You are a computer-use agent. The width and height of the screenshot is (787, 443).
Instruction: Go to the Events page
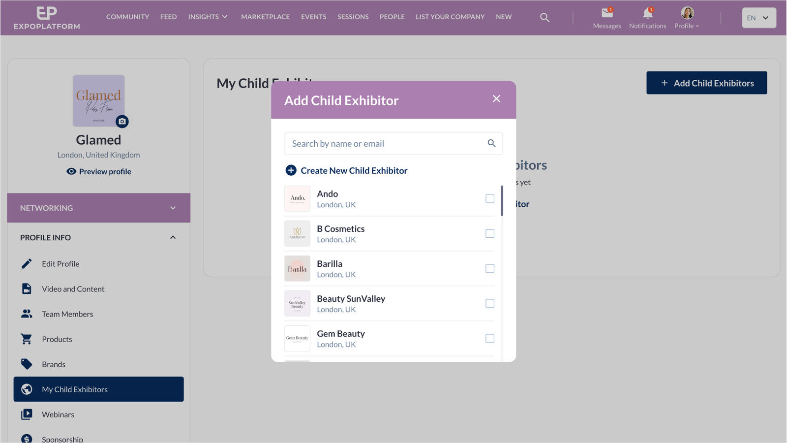coord(313,17)
